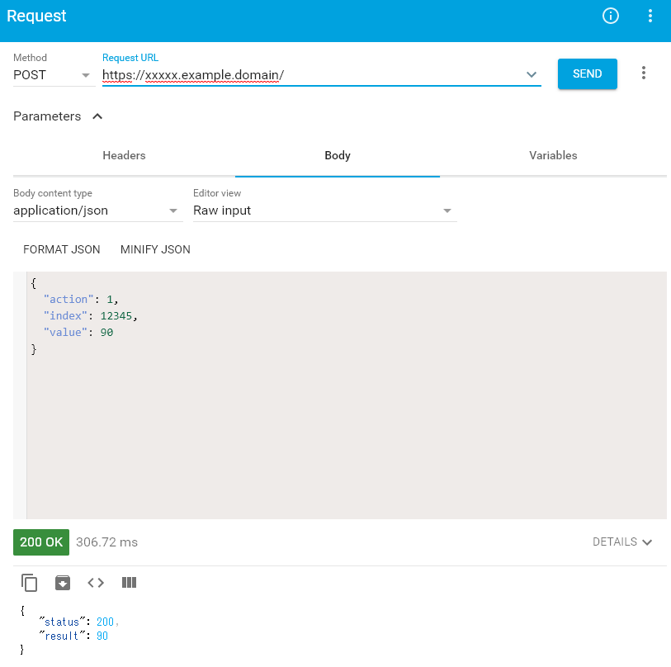The height and width of the screenshot is (667, 671).
Task: View the response as raw code
Action: point(95,583)
